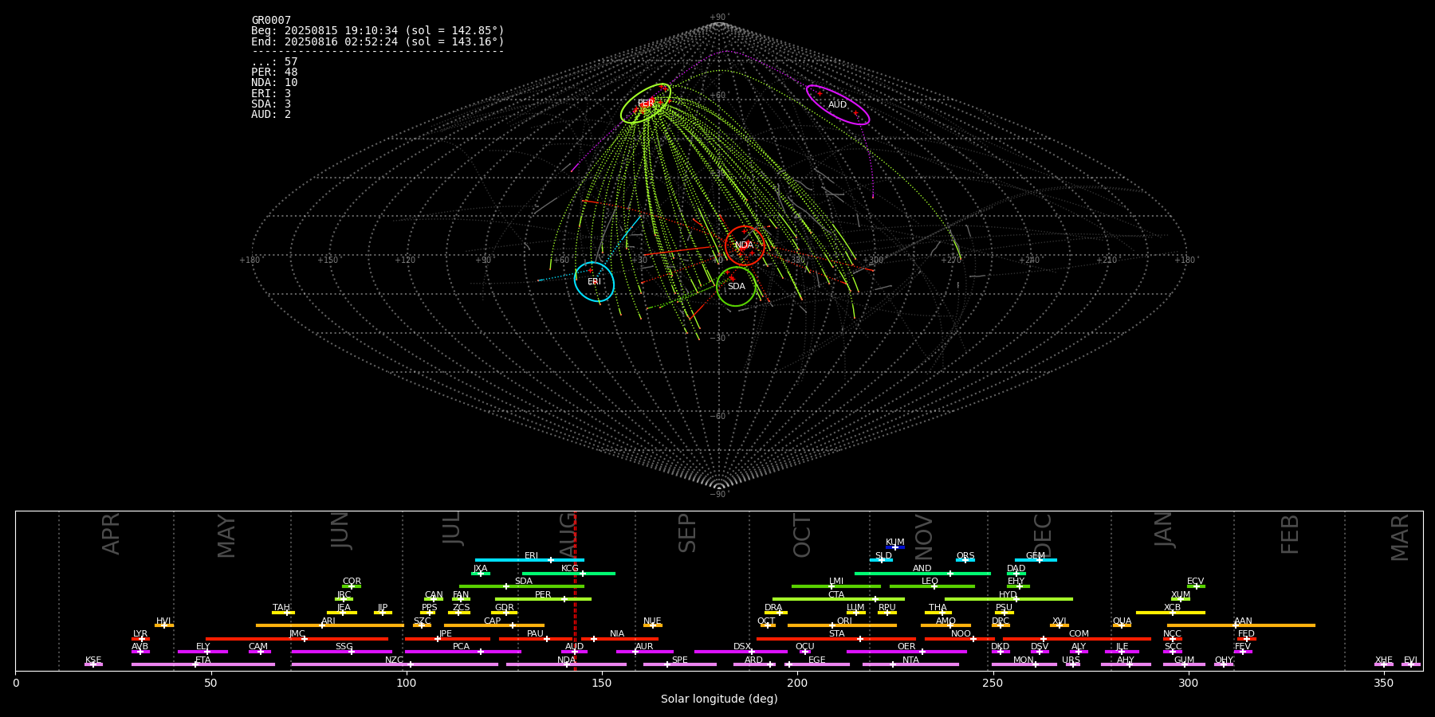Select the cyan ERI radiant circle on the map
The width and height of the screenshot is (1435, 717).
coord(595,282)
